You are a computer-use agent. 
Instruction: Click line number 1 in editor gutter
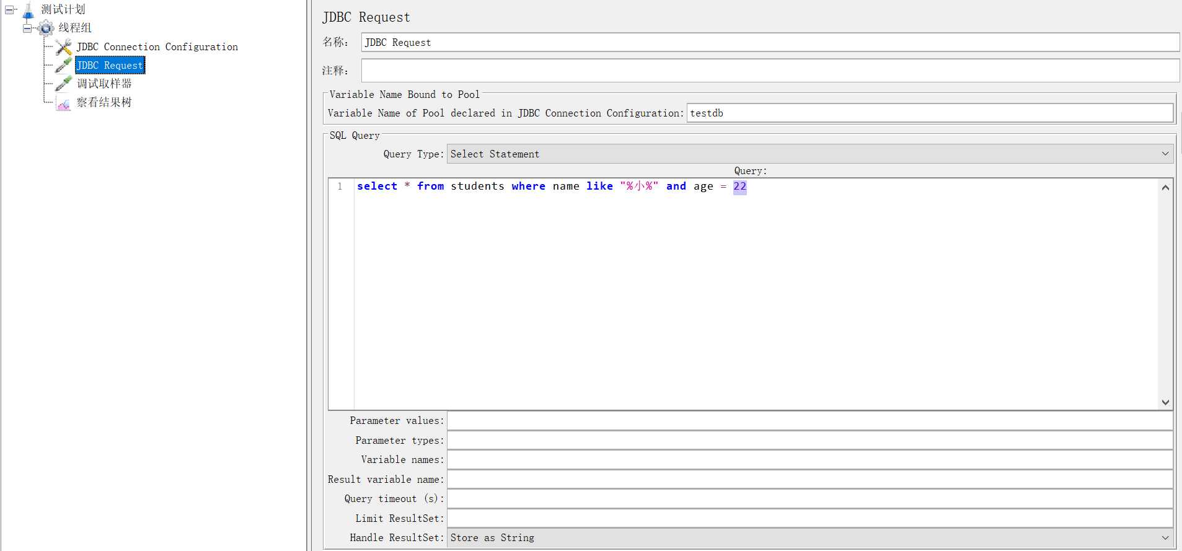[340, 187]
